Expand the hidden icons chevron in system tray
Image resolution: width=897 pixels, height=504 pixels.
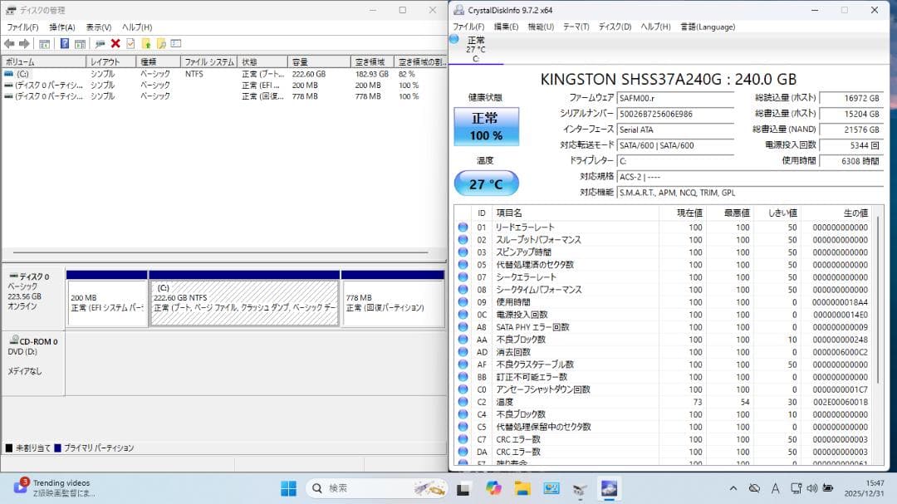733,488
